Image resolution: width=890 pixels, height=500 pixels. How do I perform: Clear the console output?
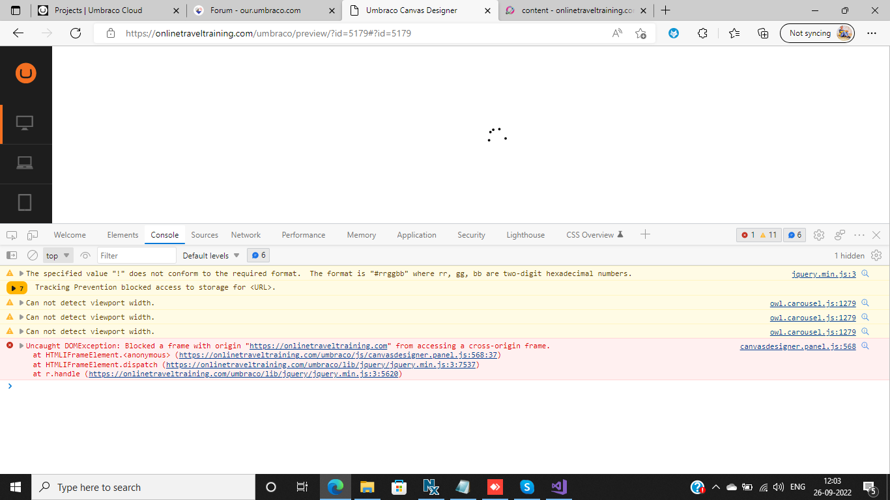pos(32,255)
